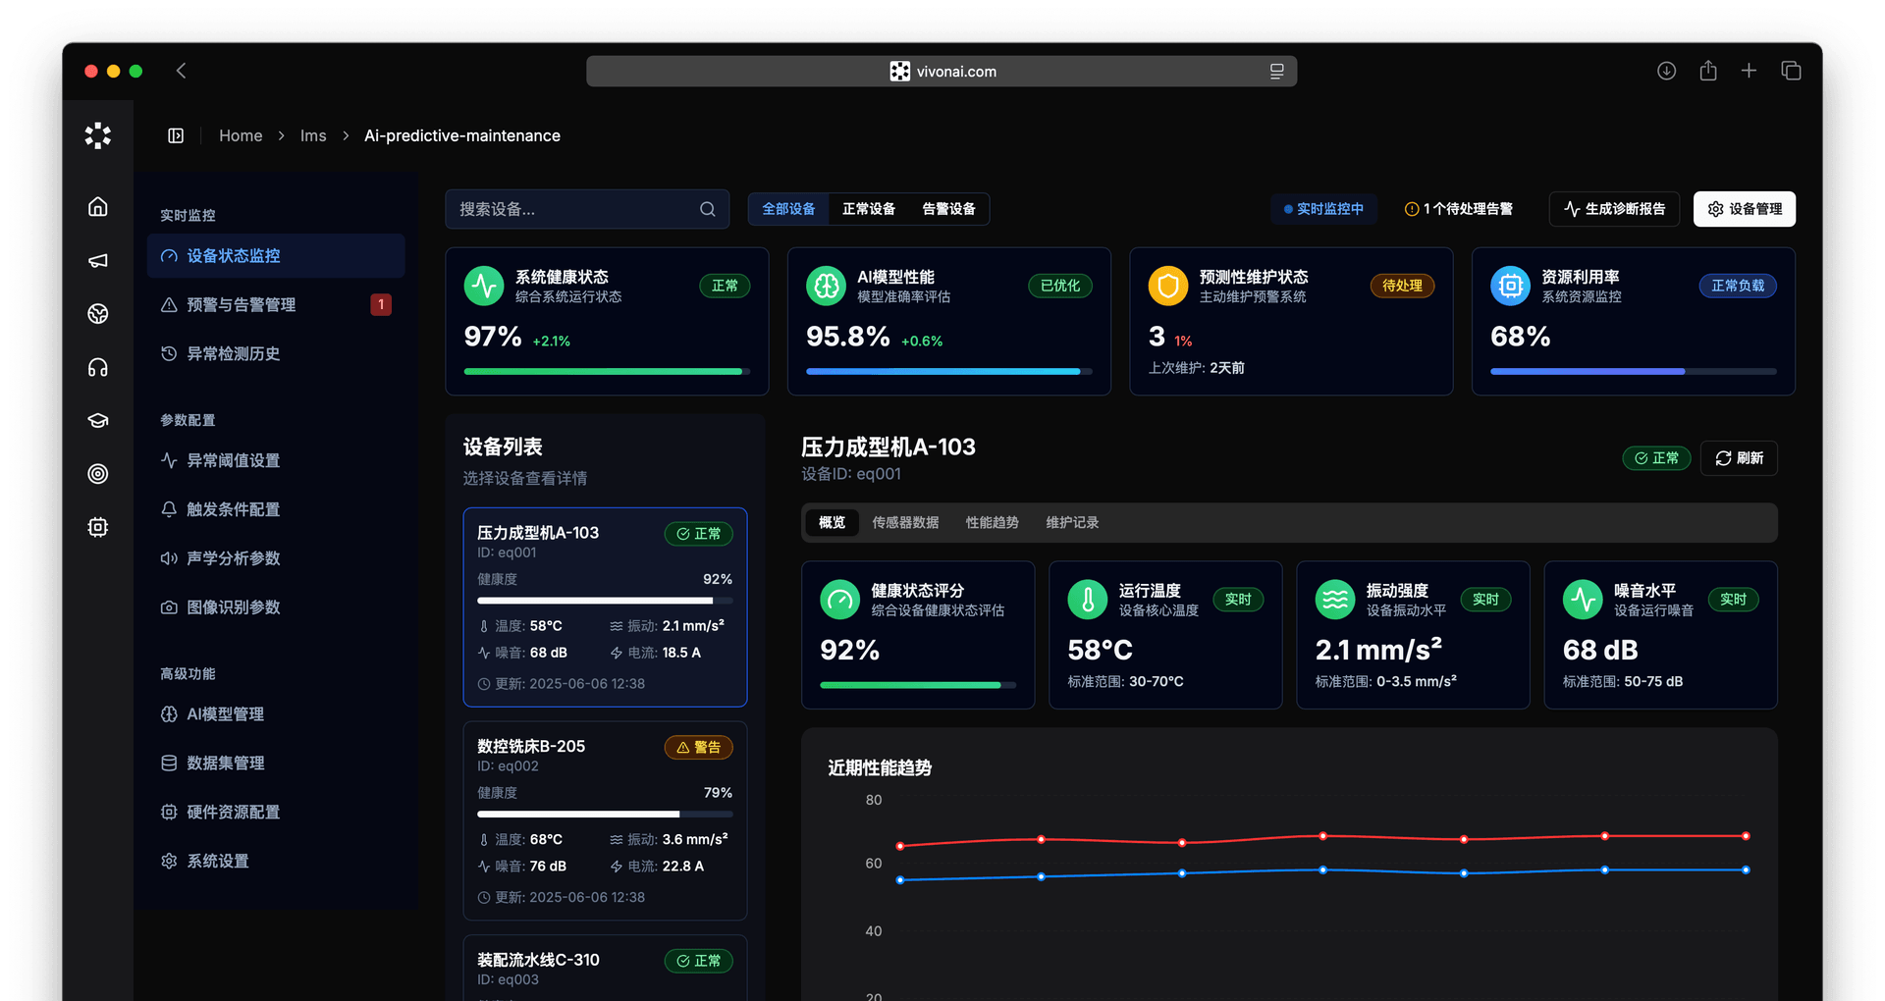Viewport: 1885px width, 1001px height.
Task: Click the browser download icon
Action: click(1666, 71)
